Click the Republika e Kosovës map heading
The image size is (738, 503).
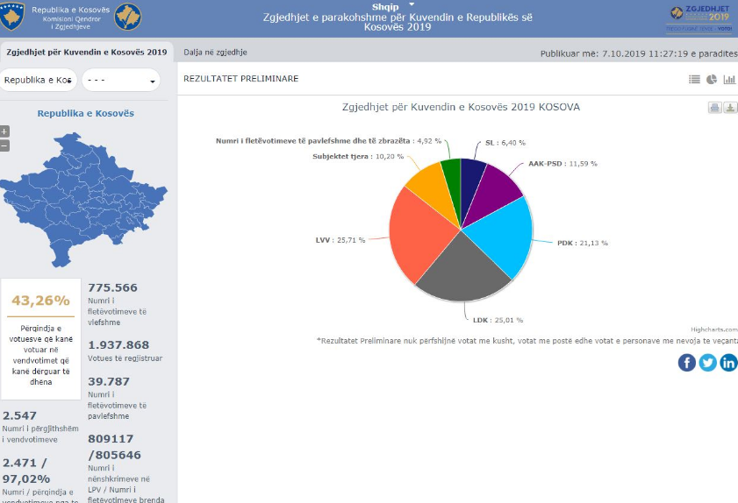click(x=85, y=114)
